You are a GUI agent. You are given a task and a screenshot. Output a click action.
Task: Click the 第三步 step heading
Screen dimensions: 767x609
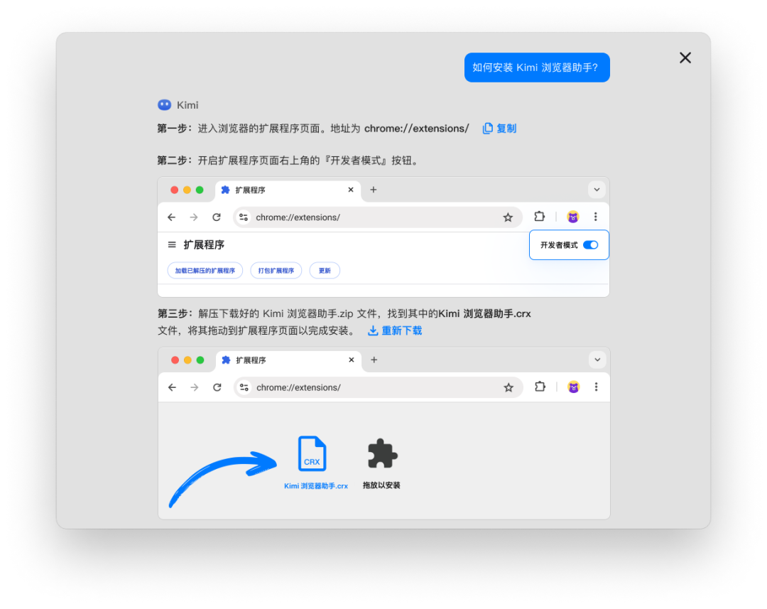[175, 314]
